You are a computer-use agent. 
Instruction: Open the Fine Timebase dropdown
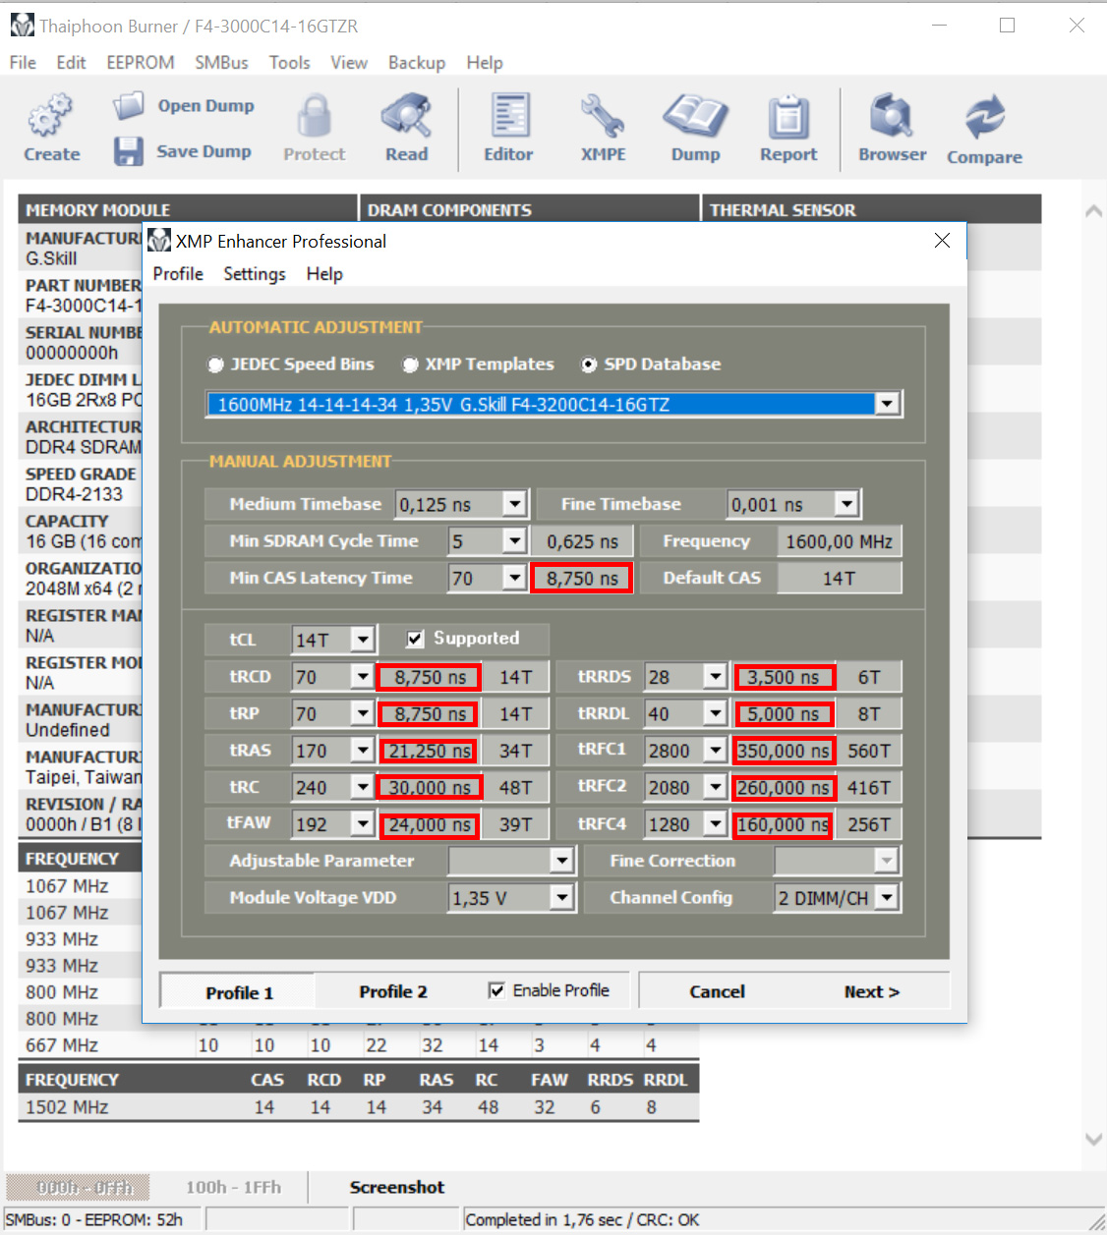click(846, 504)
